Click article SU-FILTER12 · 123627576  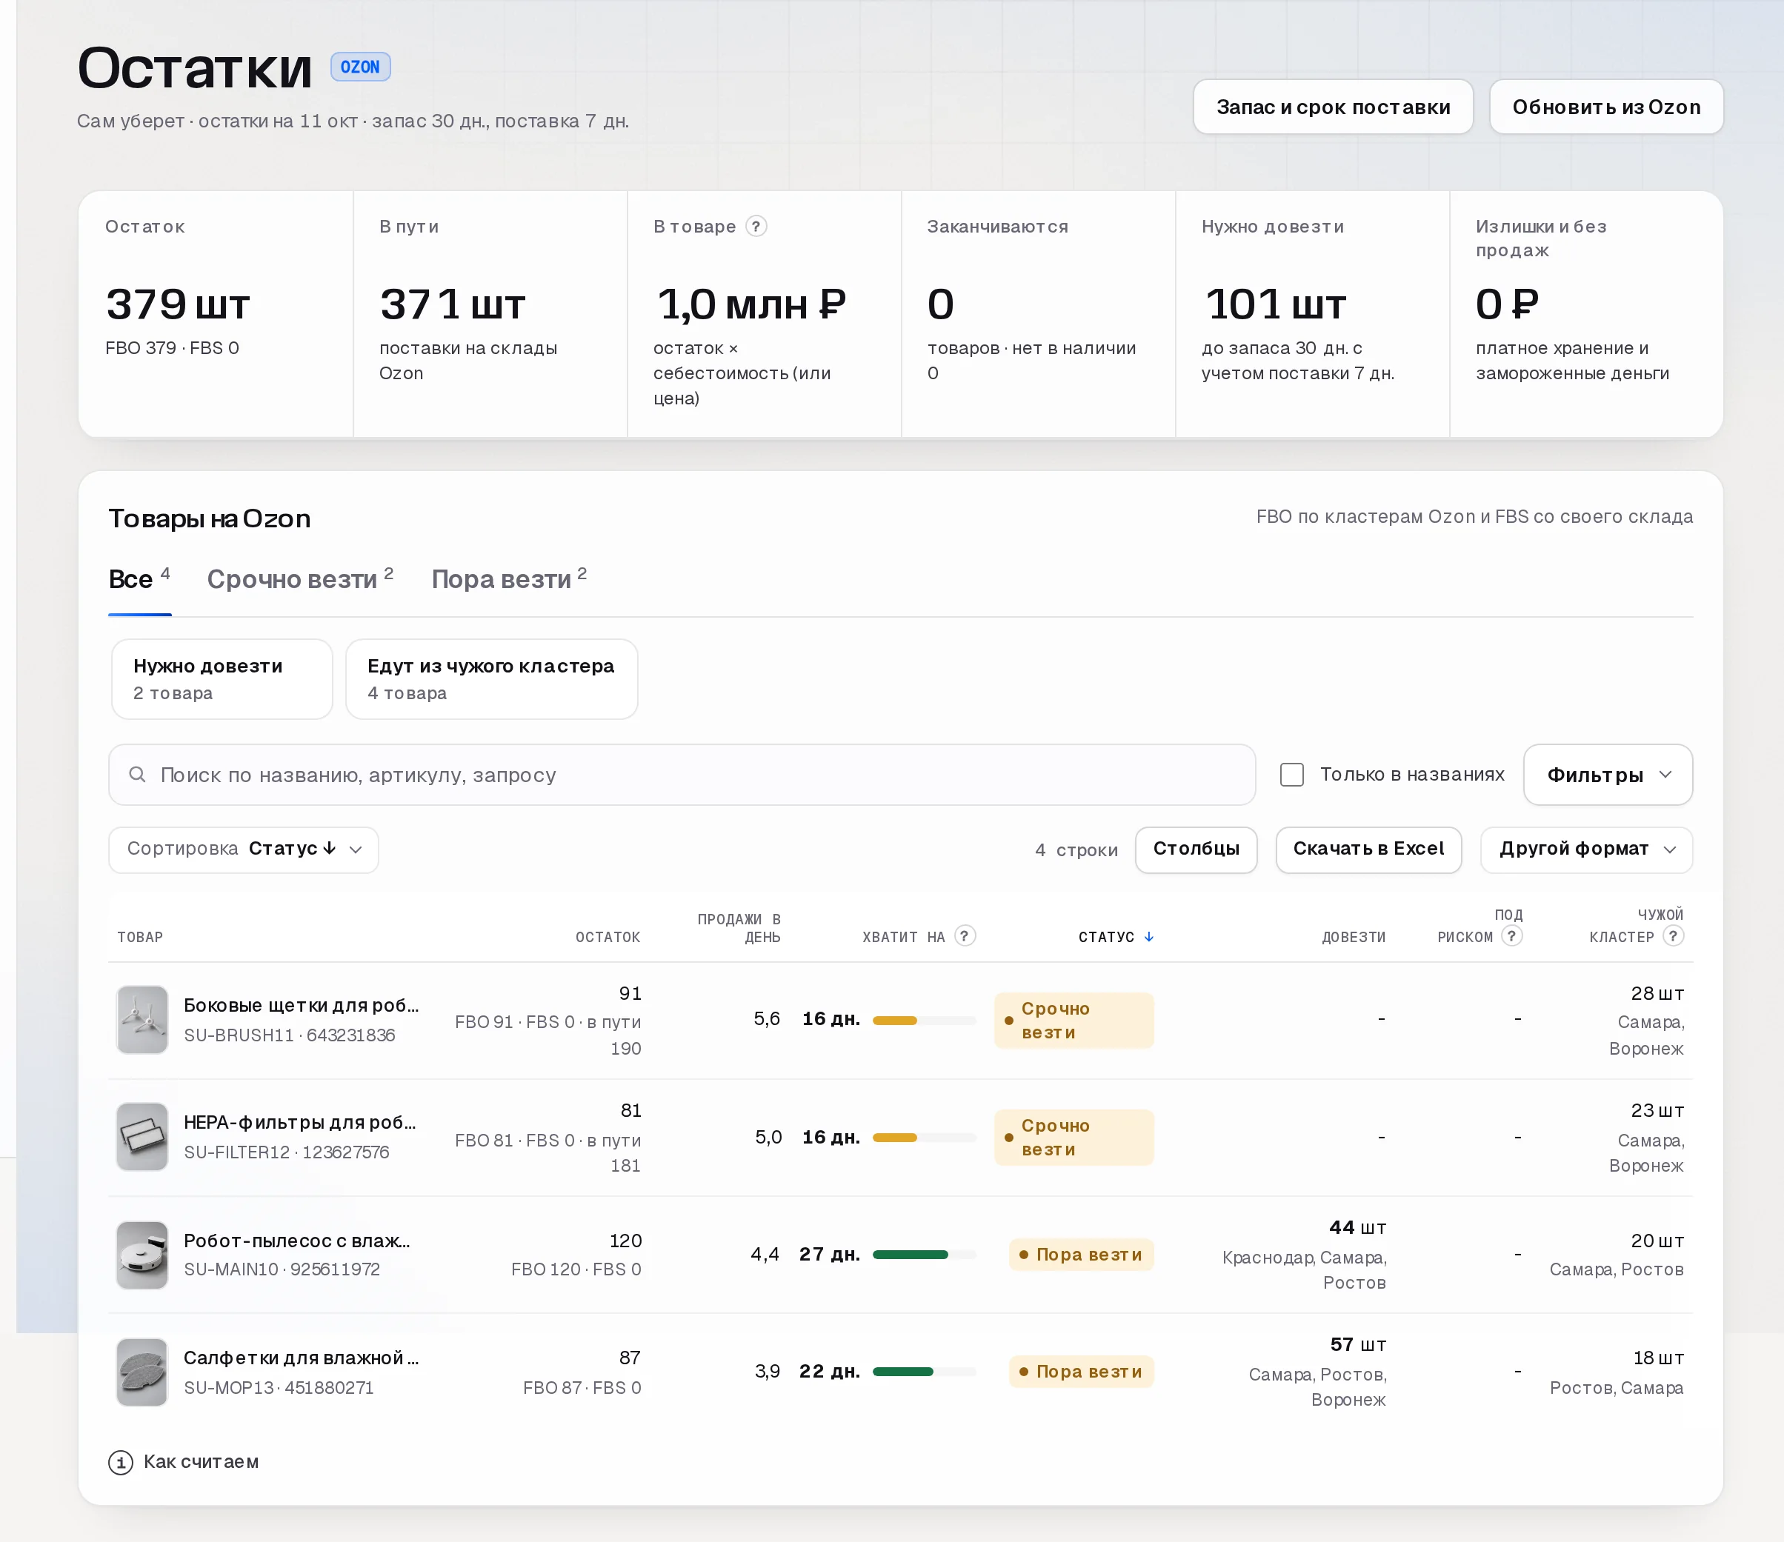[287, 1152]
